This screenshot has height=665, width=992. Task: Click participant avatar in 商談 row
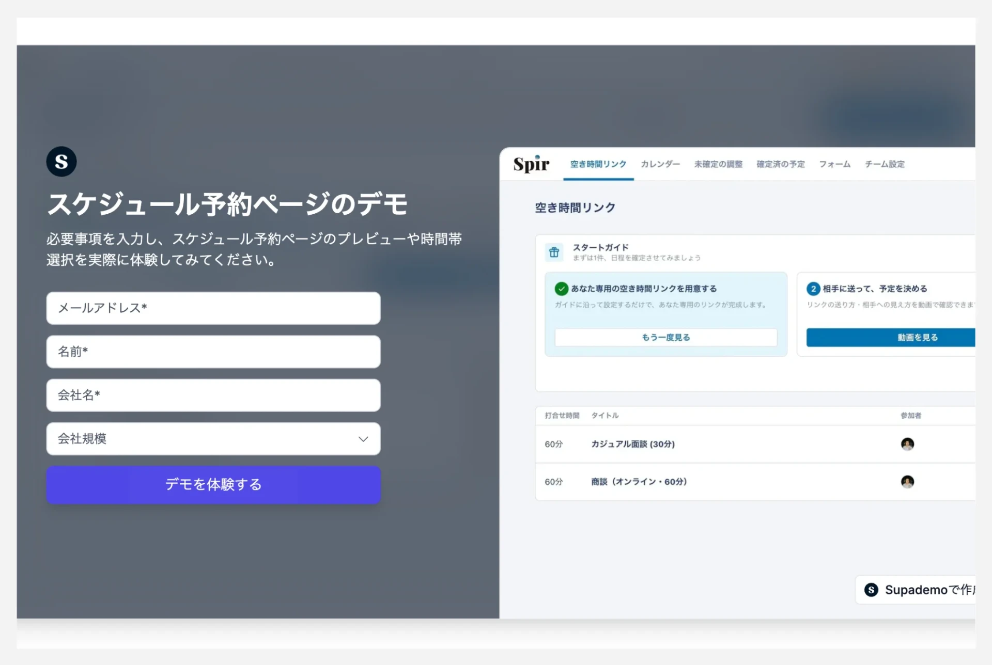coord(907,482)
